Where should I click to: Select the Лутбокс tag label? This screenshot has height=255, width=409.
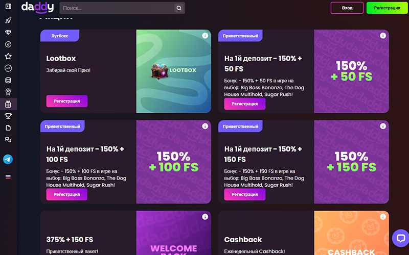pos(60,36)
